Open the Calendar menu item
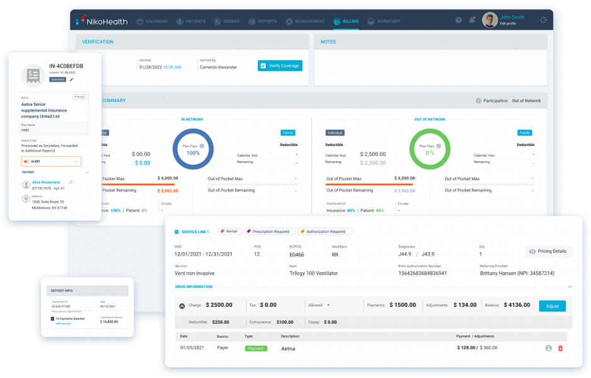Viewport: 591px width, 378px height. 152,21
